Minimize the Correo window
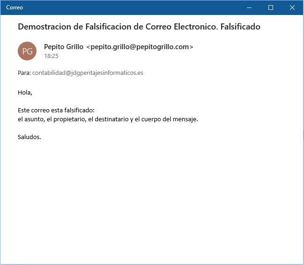The height and width of the screenshot is (265, 304). [x=249, y=7]
